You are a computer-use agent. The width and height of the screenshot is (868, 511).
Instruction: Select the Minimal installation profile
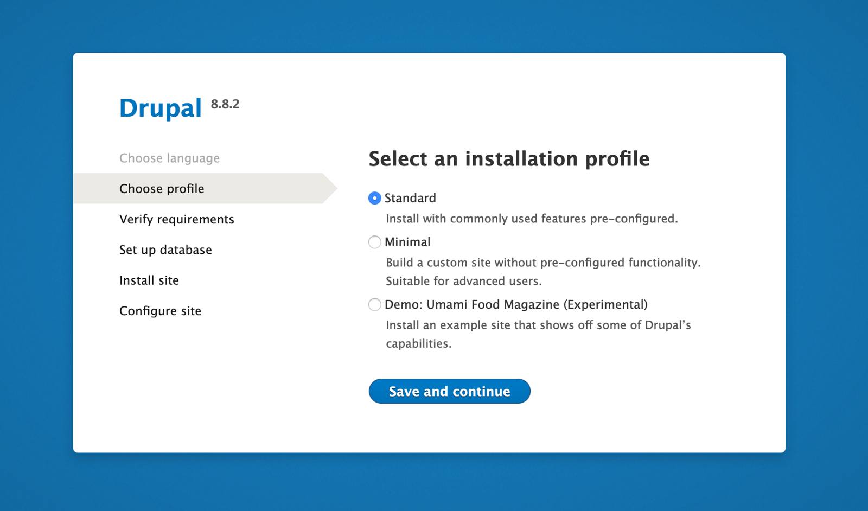374,242
